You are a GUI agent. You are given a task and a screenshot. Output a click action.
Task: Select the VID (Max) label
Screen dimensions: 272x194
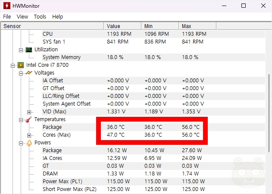54,112
